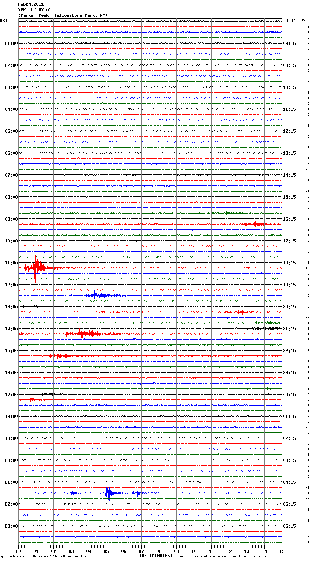Click minute 08 on the bottom axis
Image resolution: width=311 pixels, height=561 pixels.
click(159, 551)
